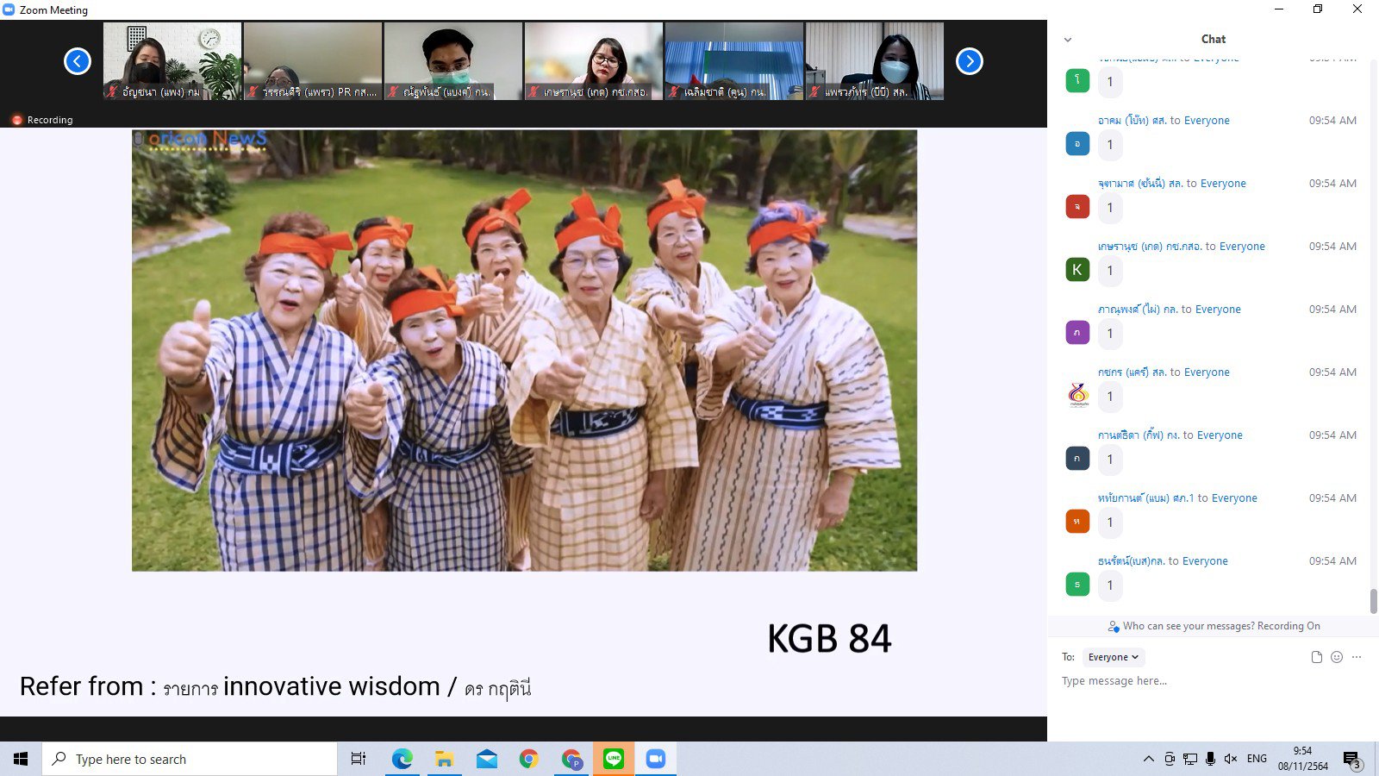The image size is (1379, 776).
Task: Click 'Who can see your messages?' notice
Action: coord(1214,627)
